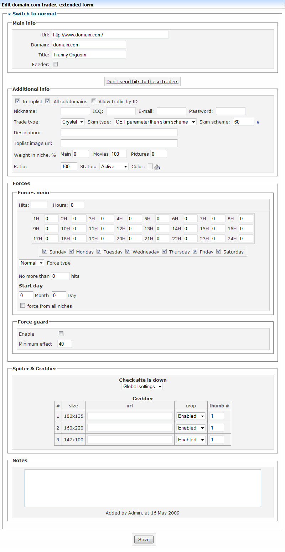
Task: Click inside the Notes text area
Action: (x=142, y=488)
